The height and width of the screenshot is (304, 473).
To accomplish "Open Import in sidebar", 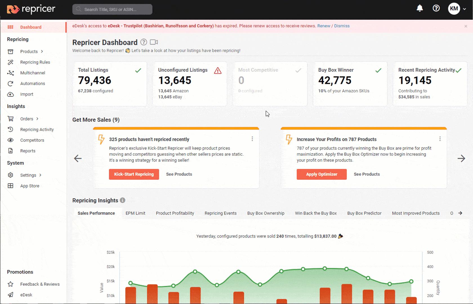I will pos(27,94).
